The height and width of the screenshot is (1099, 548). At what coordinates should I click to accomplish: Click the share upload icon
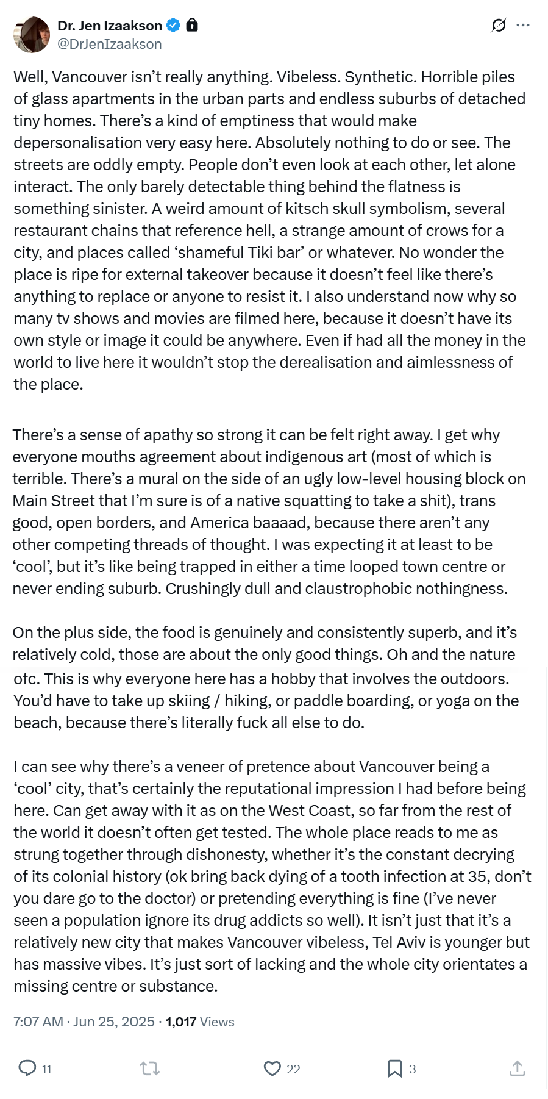517,1068
